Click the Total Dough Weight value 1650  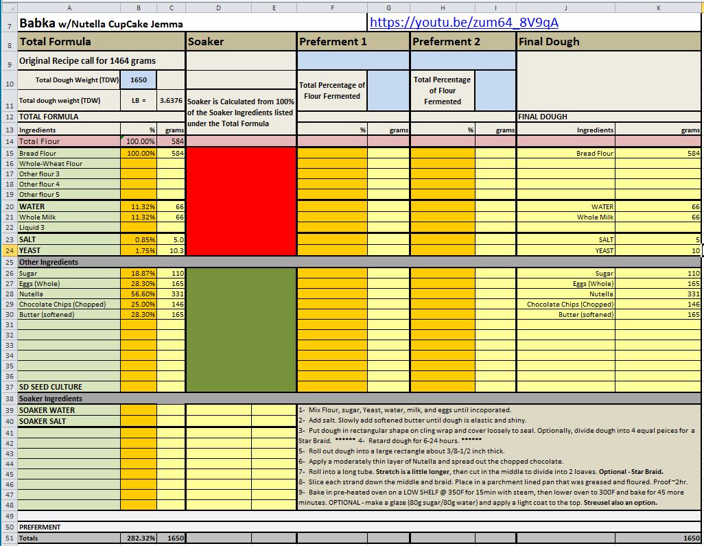139,80
